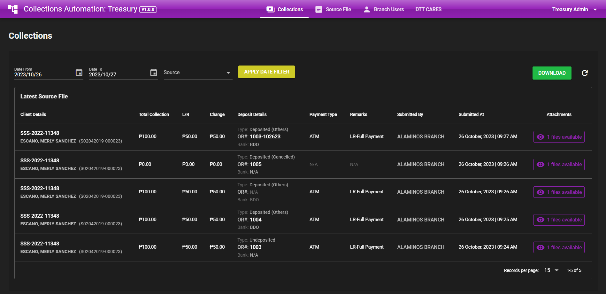Select the 'Deposited (Cancelled)' type text
Viewport: 606px width, 294px height.
[272, 157]
